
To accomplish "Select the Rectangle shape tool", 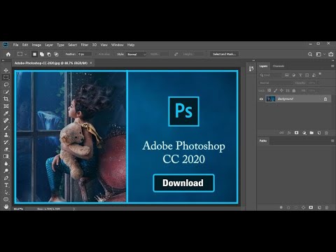I will pyautogui.click(x=6, y=199).
